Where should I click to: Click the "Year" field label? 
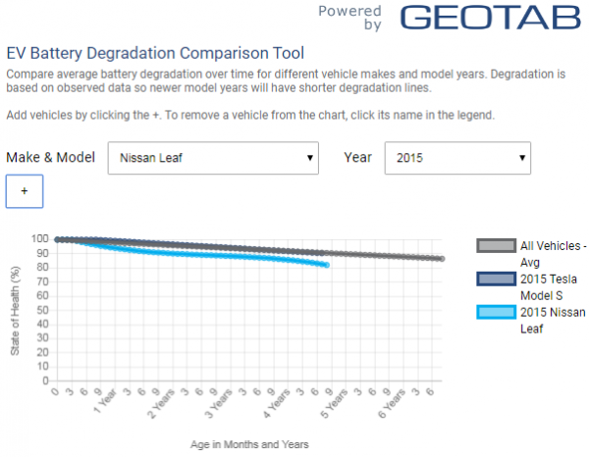[358, 157]
